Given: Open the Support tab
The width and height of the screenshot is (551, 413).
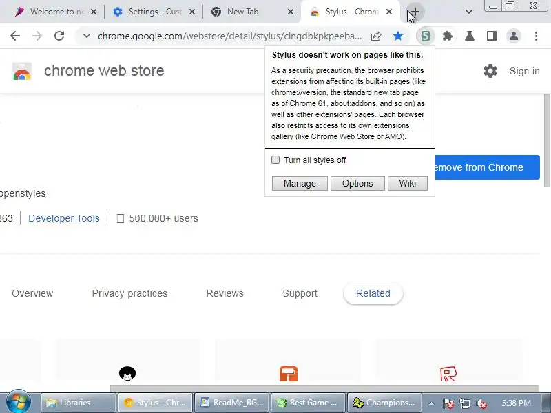Looking at the screenshot, I should [x=300, y=293].
